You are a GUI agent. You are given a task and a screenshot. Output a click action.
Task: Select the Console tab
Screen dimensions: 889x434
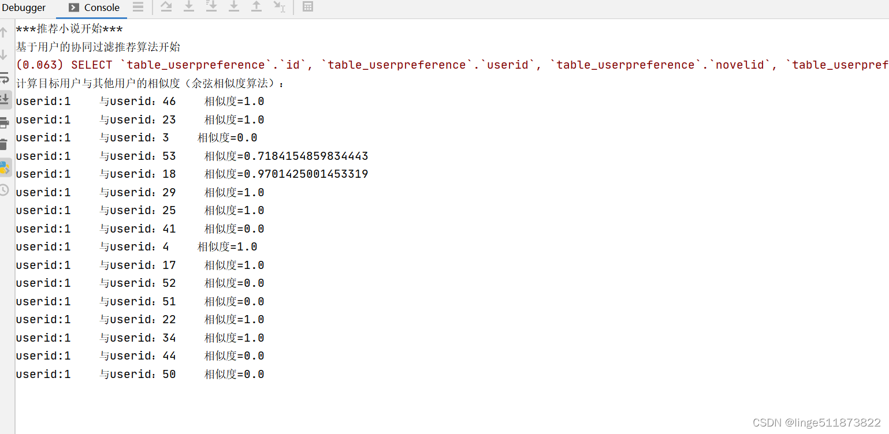coord(95,8)
